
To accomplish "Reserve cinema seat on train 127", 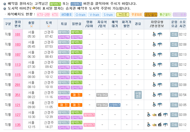I will point(89,115).
